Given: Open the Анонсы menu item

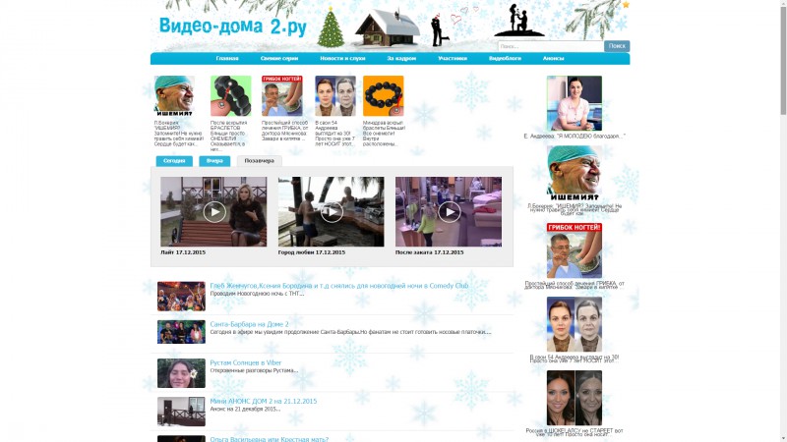Looking at the screenshot, I should [553, 59].
